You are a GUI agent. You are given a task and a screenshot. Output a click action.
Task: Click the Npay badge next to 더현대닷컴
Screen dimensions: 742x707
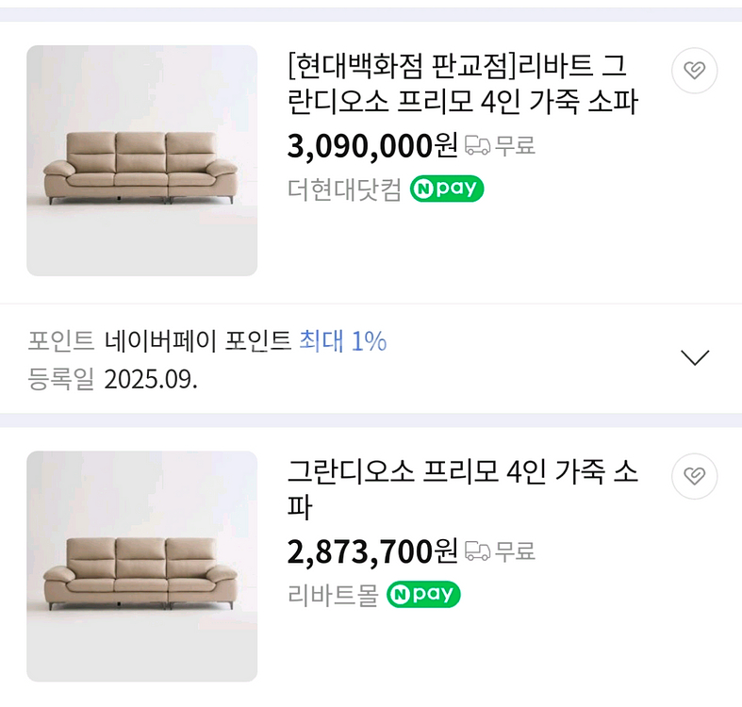(x=447, y=189)
